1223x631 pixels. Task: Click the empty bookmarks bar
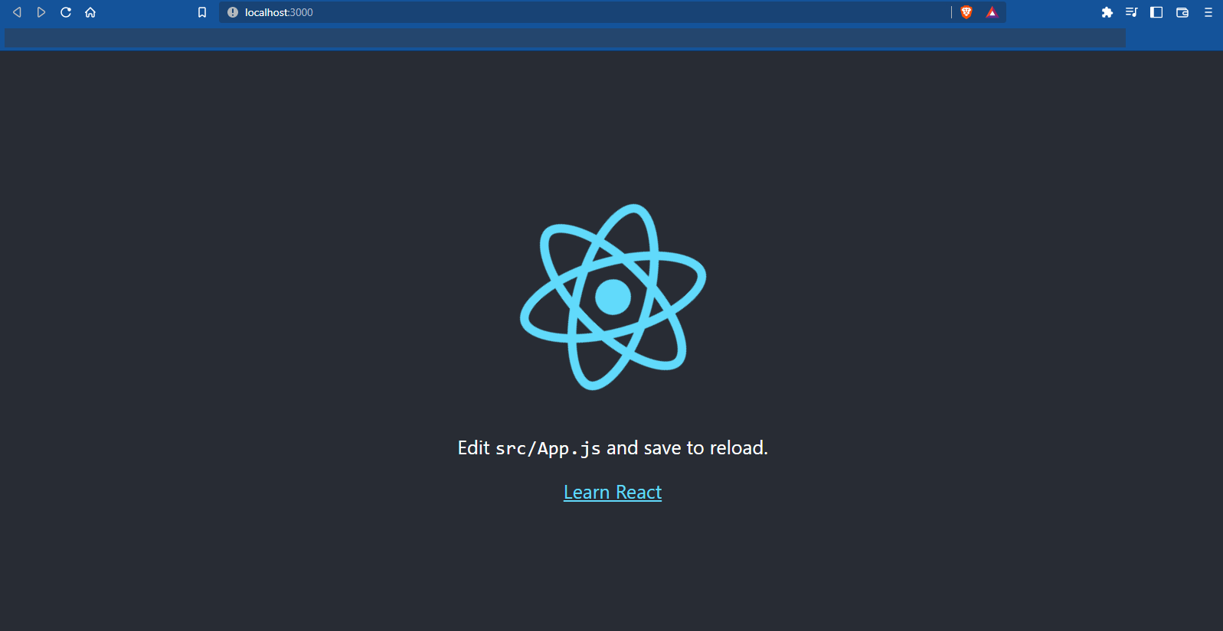(x=565, y=37)
